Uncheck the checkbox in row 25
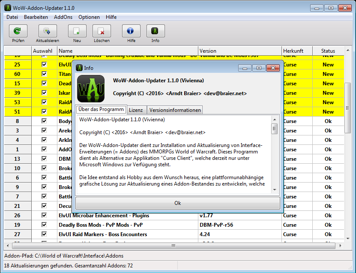This screenshot has height=273, width=356. point(44,65)
